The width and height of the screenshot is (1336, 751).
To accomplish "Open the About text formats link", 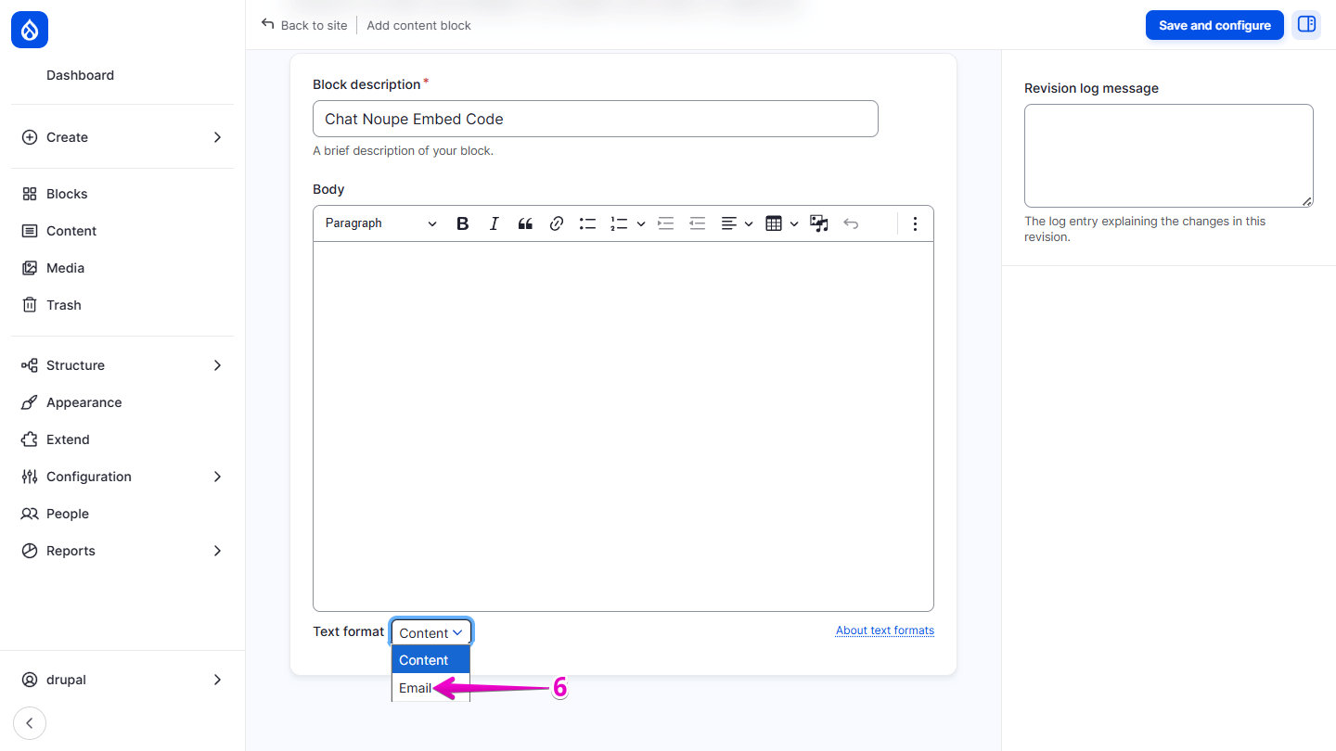I will coord(884,630).
